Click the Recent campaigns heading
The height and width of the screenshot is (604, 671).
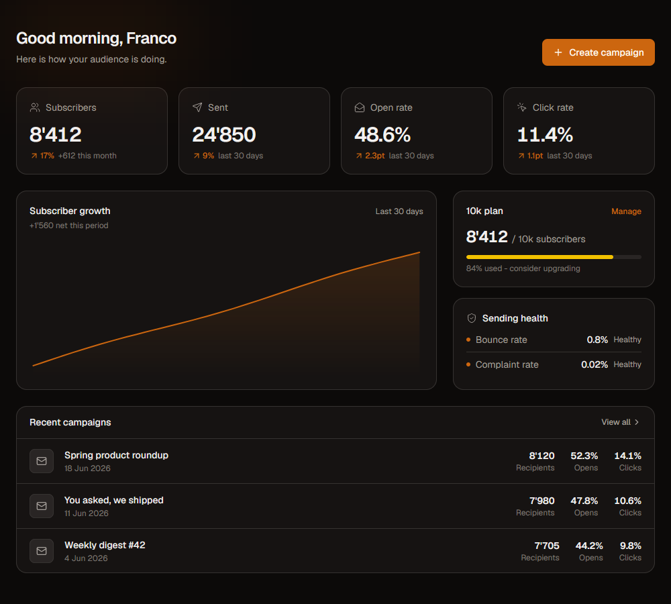[x=70, y=422]
